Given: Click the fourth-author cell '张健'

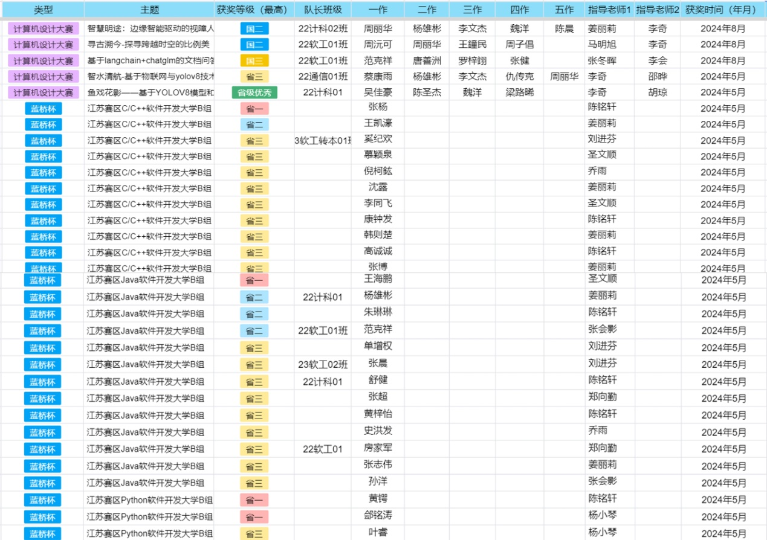Looking at the screenshot, I should point(519,60).
